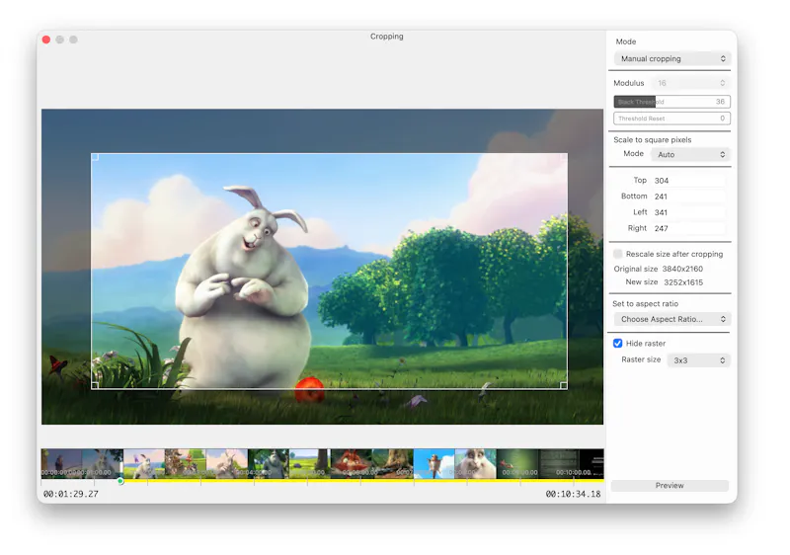The width and height of the screenshot is (790, 555).
Task: Click inside the crop selection rectangle
Action: (329, 271)
